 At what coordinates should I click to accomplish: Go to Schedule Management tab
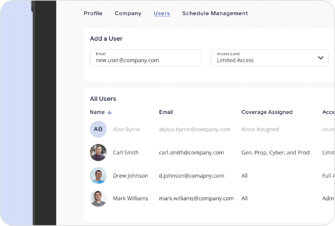pos(215,14)
